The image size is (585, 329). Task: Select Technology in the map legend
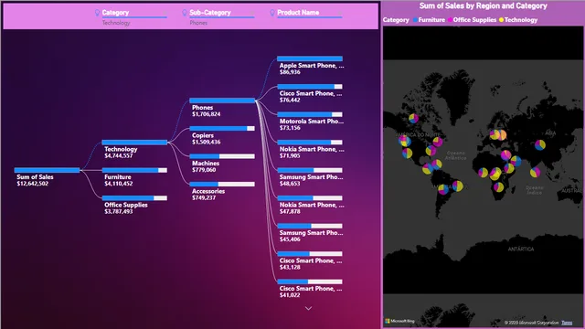pyautogui.click(x=518, y=20)
